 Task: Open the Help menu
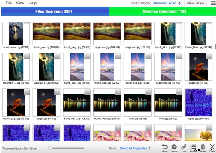tap(33, 3)
